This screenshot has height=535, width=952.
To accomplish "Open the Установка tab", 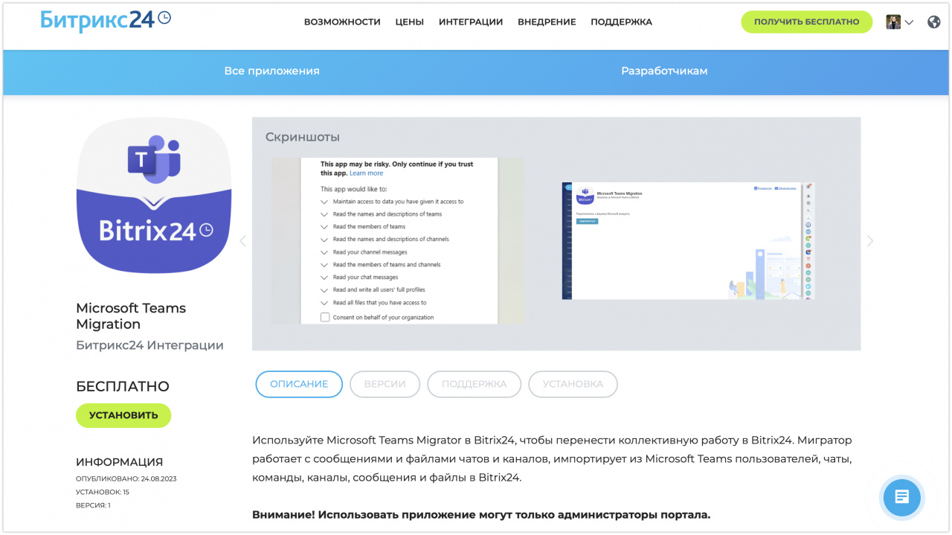I will click(x=573, y=384).
